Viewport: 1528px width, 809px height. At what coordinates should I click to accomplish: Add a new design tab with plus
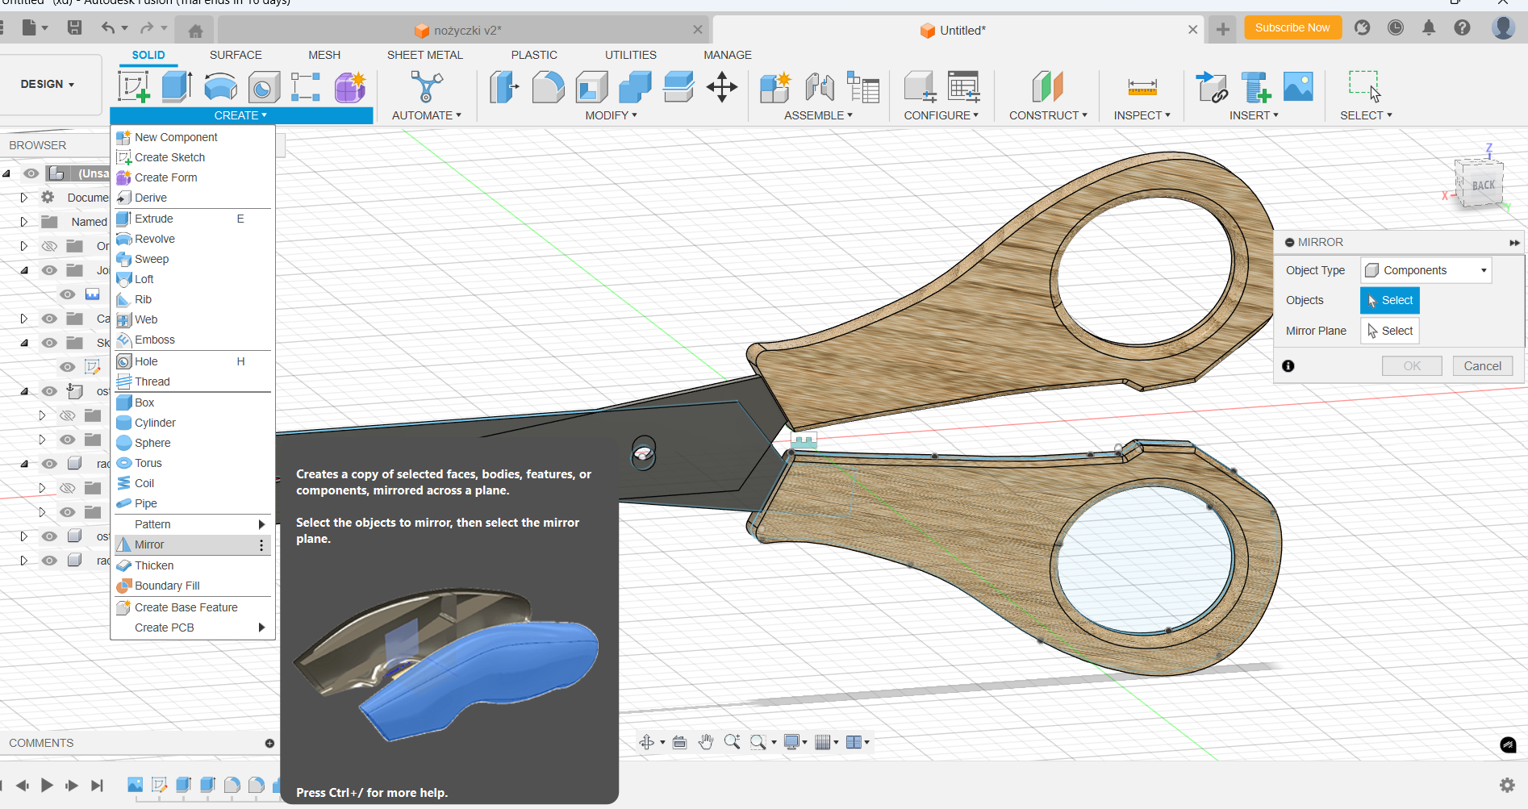click(x=1223, y=30)
